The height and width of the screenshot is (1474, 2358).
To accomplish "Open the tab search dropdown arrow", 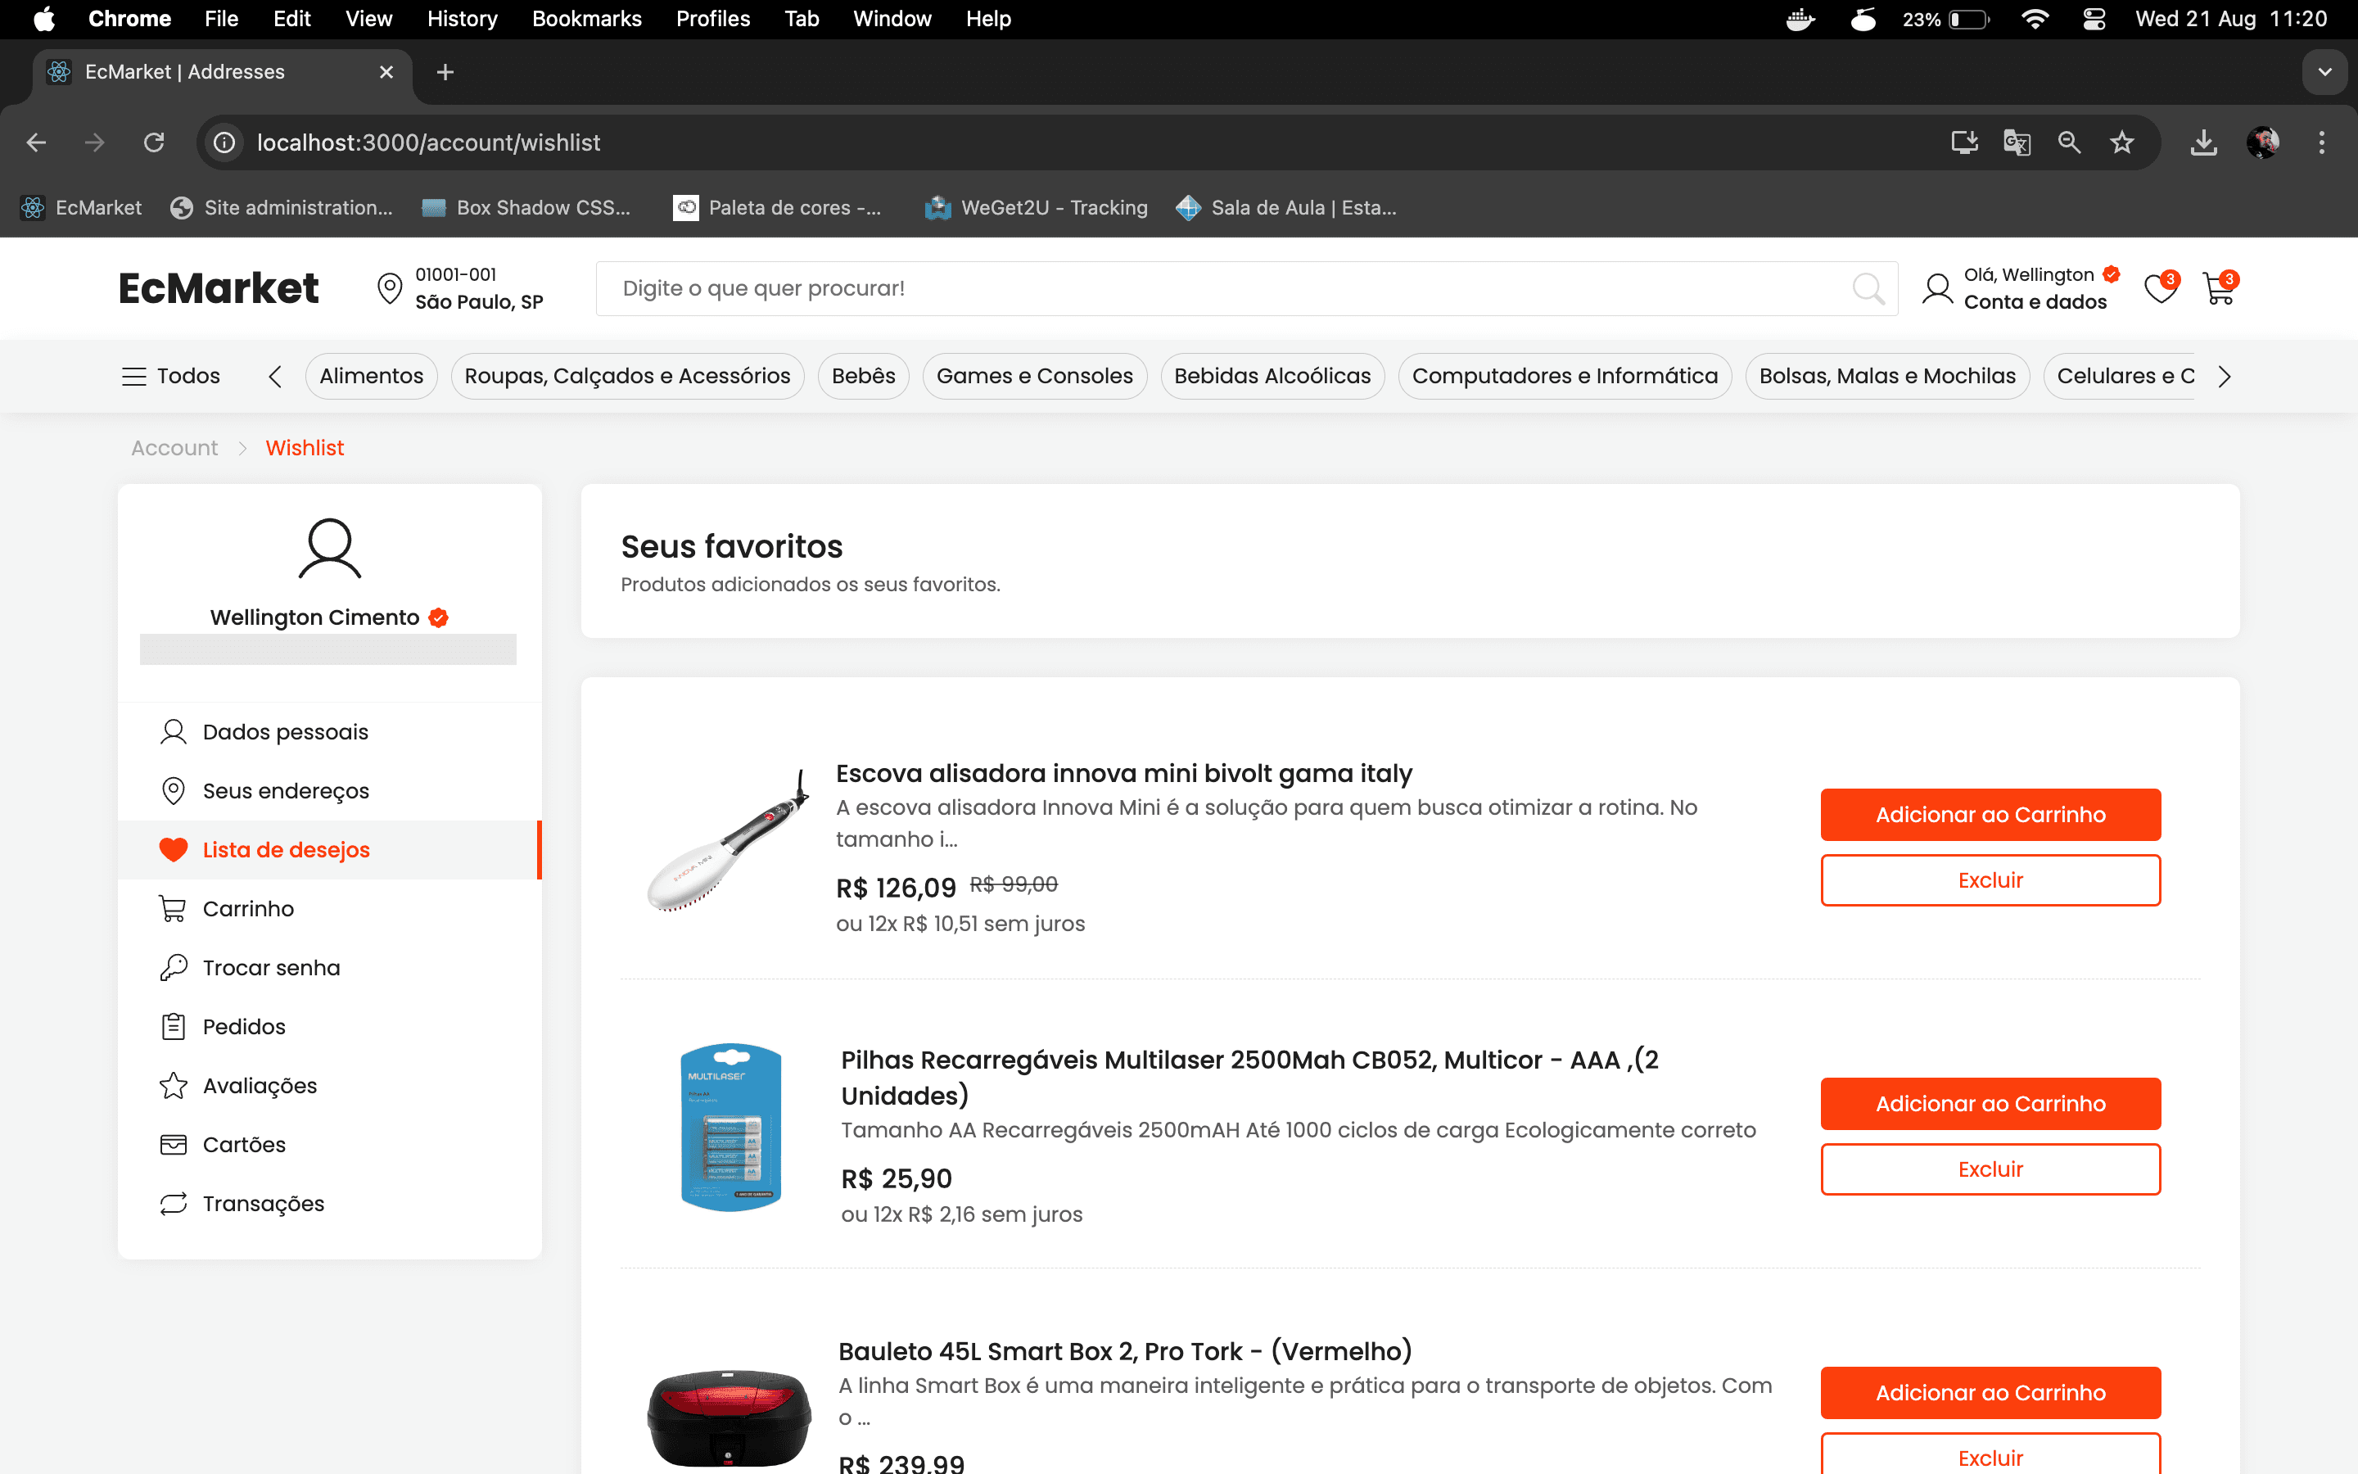I will [x=2325, y=72].
